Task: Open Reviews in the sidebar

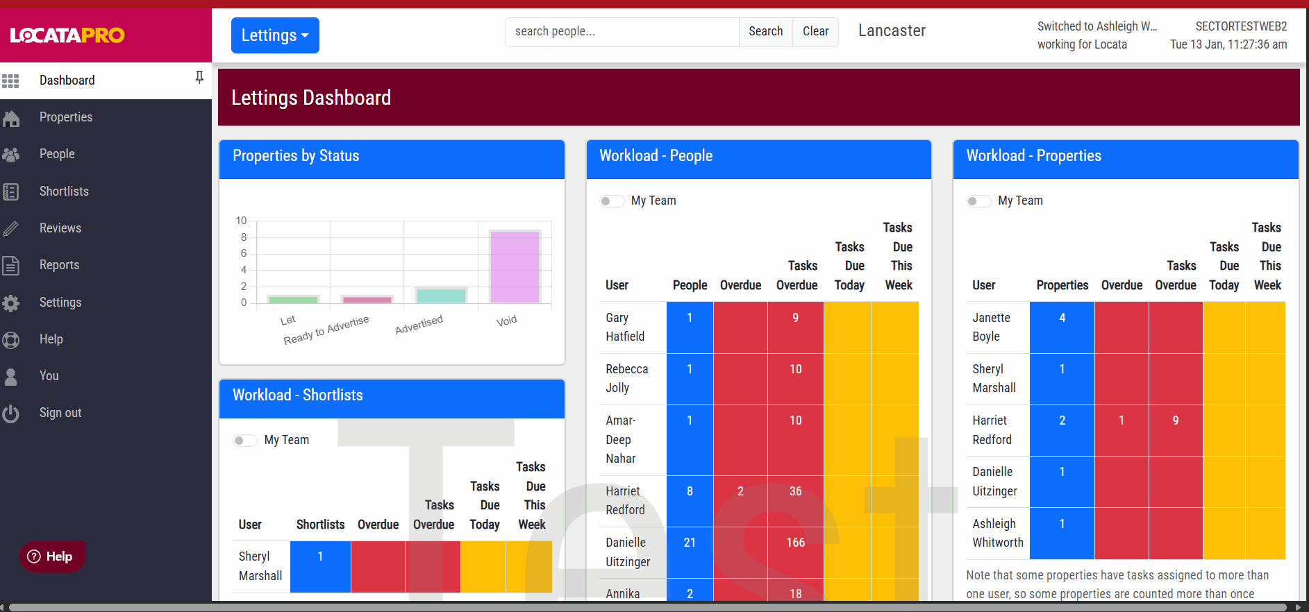Action: [106, 228]
